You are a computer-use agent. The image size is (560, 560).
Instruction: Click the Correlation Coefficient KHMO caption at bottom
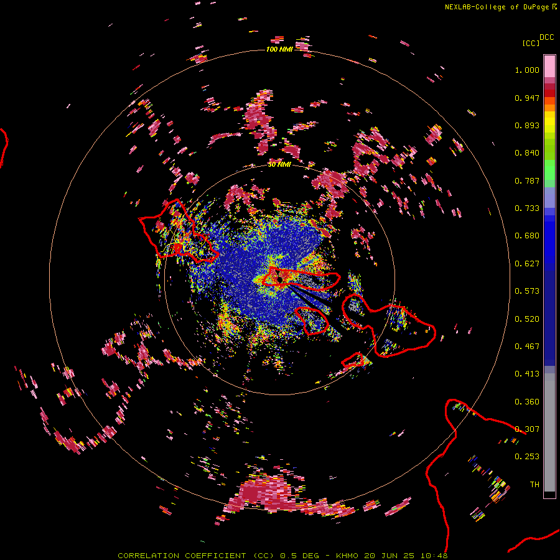[x=282, y=556]
